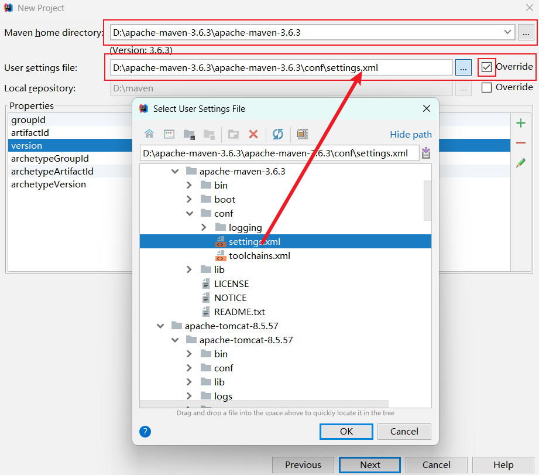Click horizontal scrollbar of file tree
Screen dimensions: 539x475
tap(264, 403)
